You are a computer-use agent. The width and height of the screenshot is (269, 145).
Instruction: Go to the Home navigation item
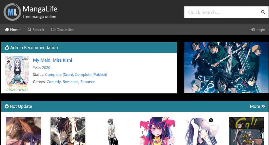13,30
